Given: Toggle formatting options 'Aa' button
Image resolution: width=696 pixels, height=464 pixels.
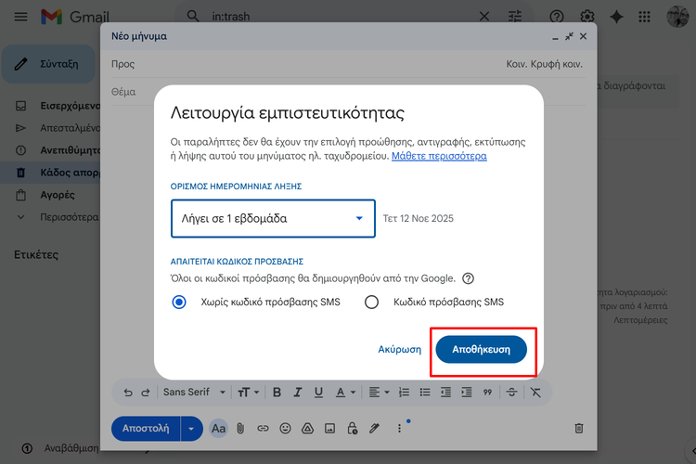Looking at the screenshot, I should pos(218,429).
